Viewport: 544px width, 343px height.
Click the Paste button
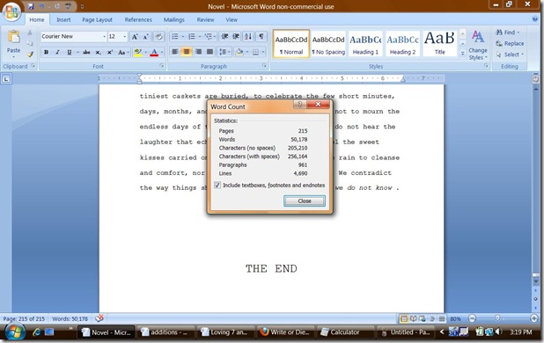click(13, 42)
